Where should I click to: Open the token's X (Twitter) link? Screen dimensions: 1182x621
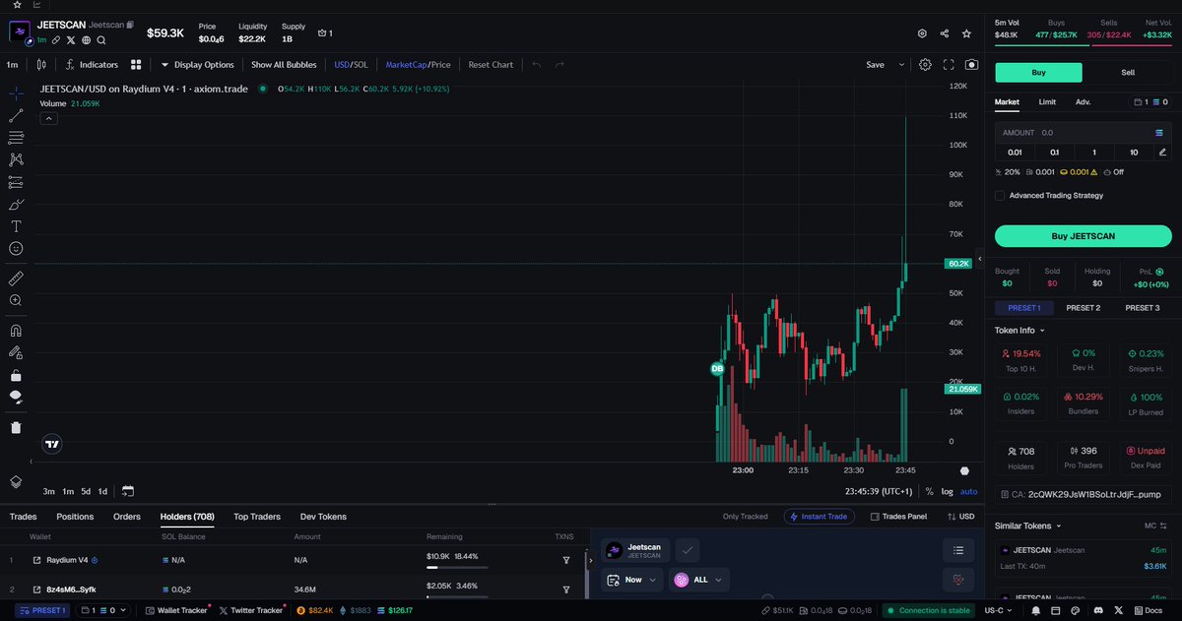(x=71, y=40)
